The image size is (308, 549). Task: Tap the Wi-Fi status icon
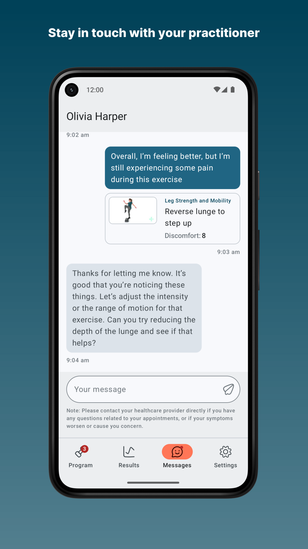click(217, 90)
